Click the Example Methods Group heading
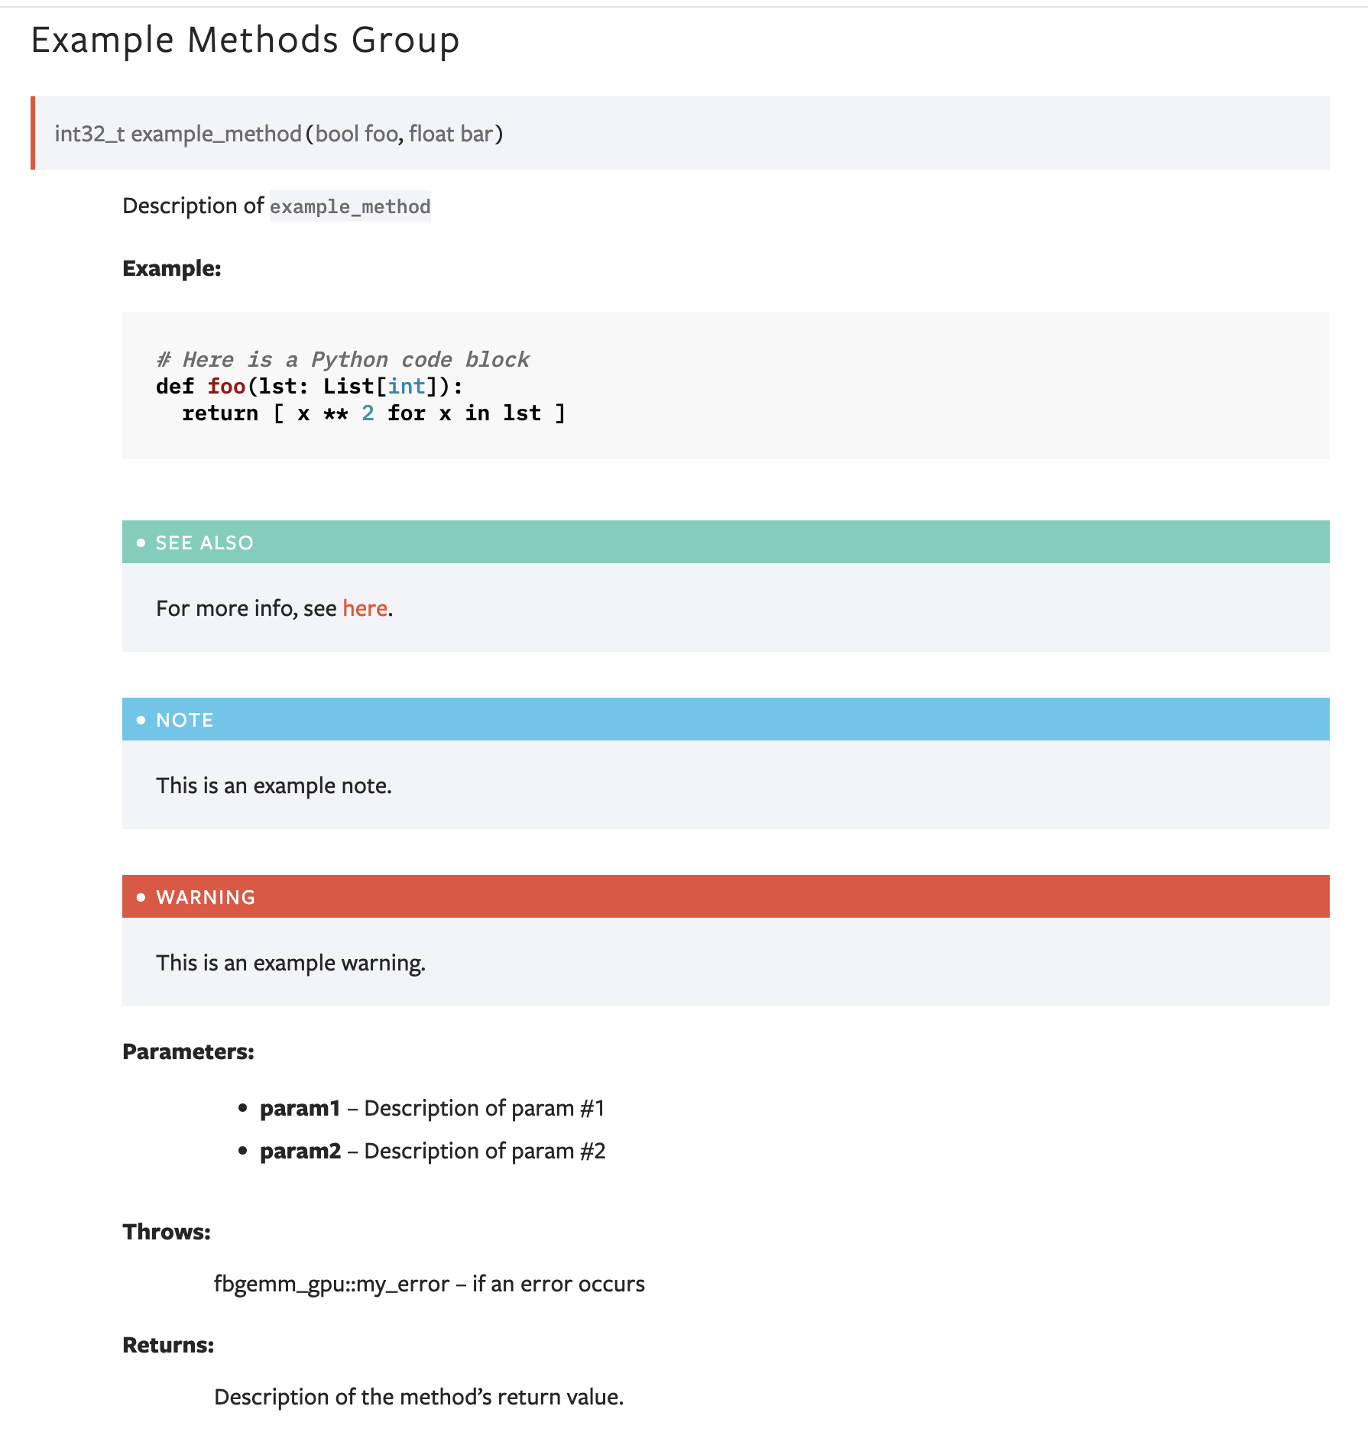Screen dimensions: 1368x1432 point(245,40)
